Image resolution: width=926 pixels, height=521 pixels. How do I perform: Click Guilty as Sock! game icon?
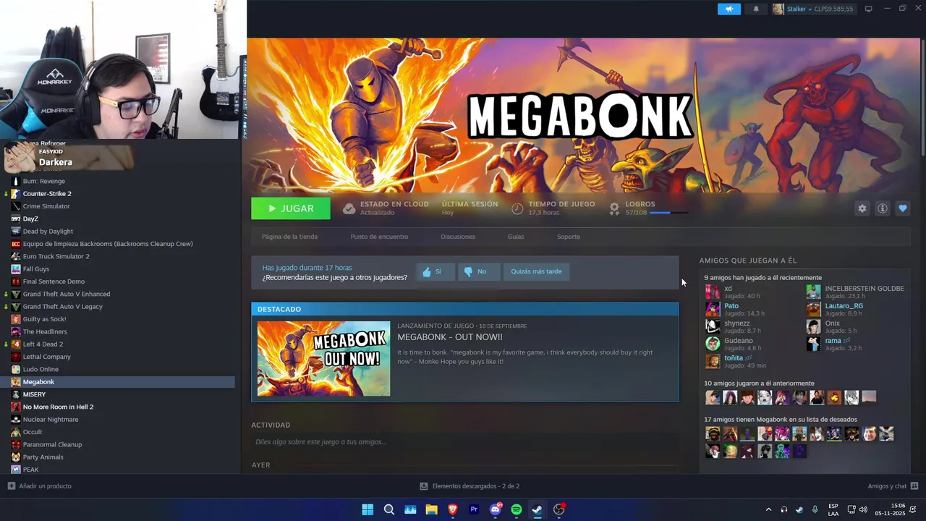[16, 319]
